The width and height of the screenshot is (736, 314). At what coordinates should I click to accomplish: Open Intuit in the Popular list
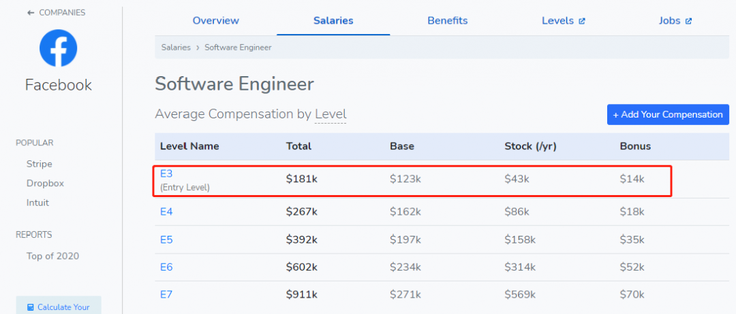(37, 203)
